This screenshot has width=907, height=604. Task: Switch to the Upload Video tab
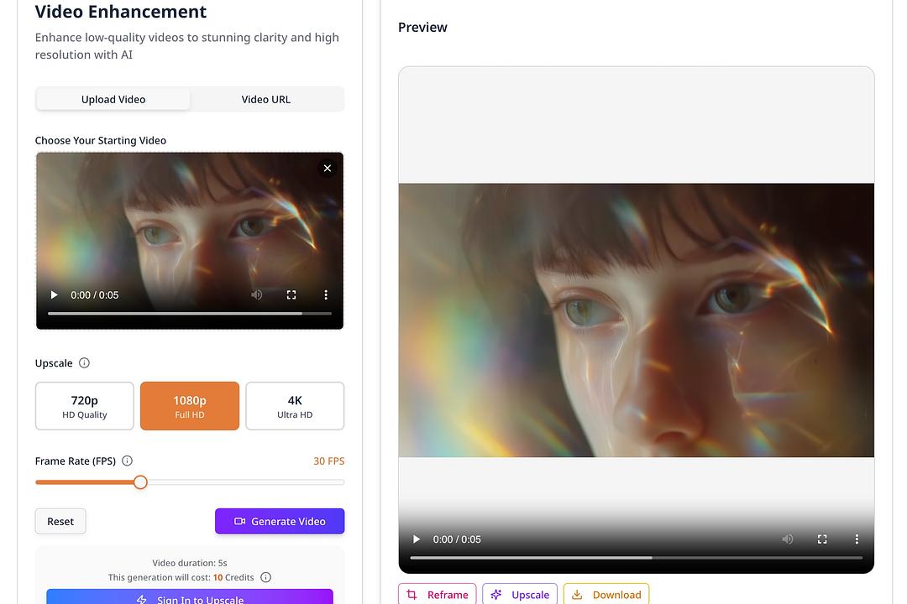tap(113, 99)
